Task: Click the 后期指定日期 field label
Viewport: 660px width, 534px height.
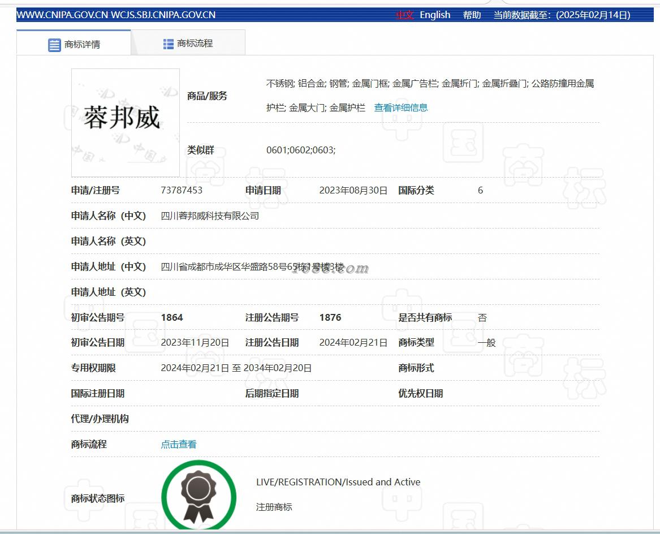Action: [272, 394]
